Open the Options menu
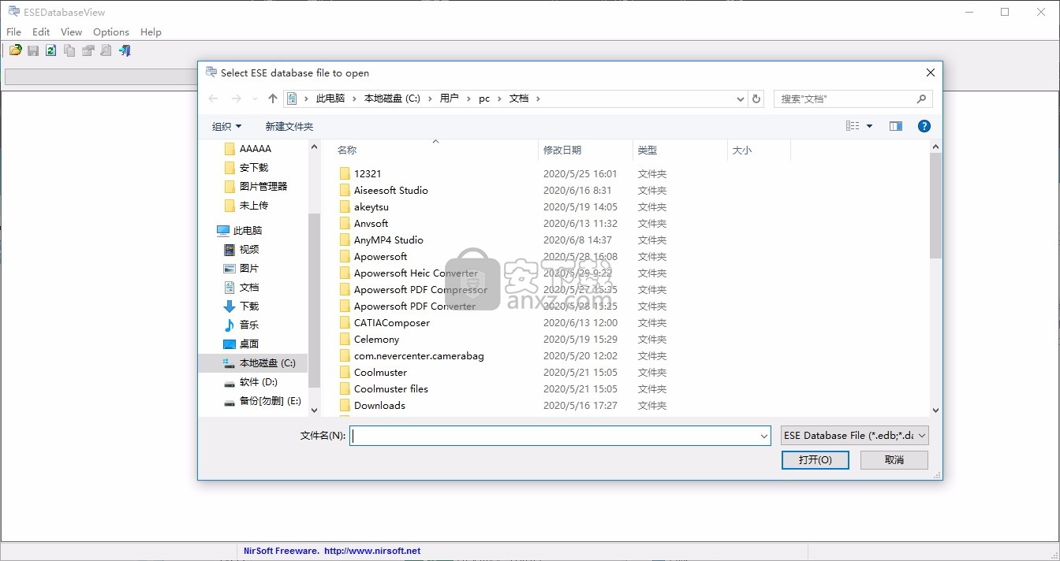 pyautogui.click(x=111, y=32)
